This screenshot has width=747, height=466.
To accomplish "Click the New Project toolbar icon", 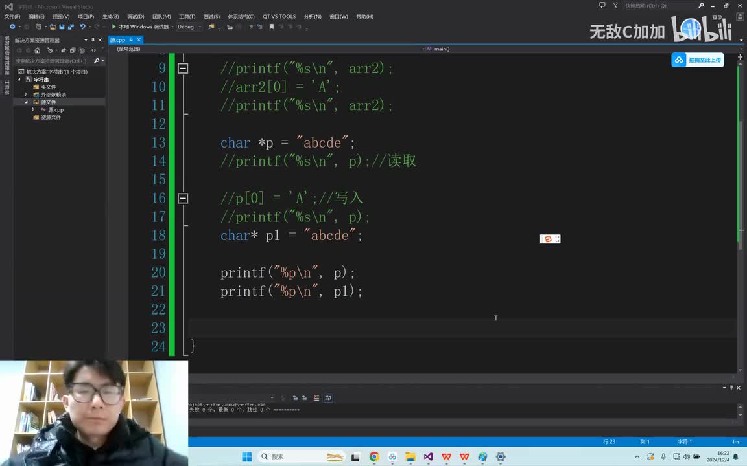I will (x=39, y=27).
